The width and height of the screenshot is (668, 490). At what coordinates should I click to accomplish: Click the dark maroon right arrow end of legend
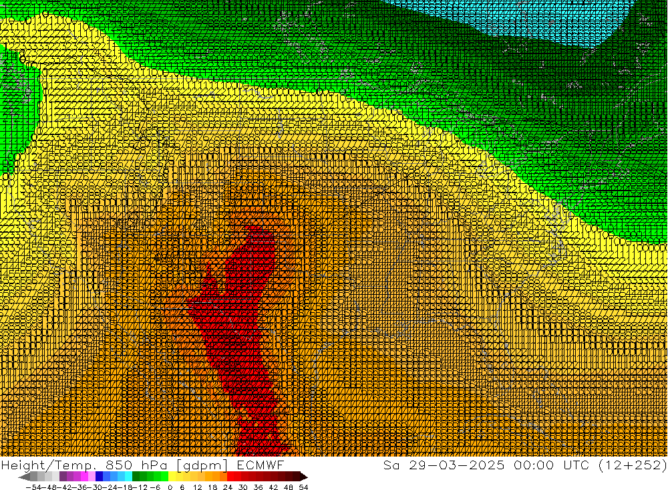[x=304, y=477]
